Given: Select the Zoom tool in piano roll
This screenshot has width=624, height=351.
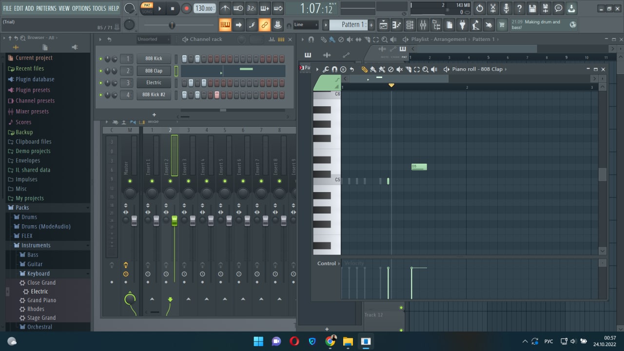Looking at the screenshot, I should pos(426,70).
